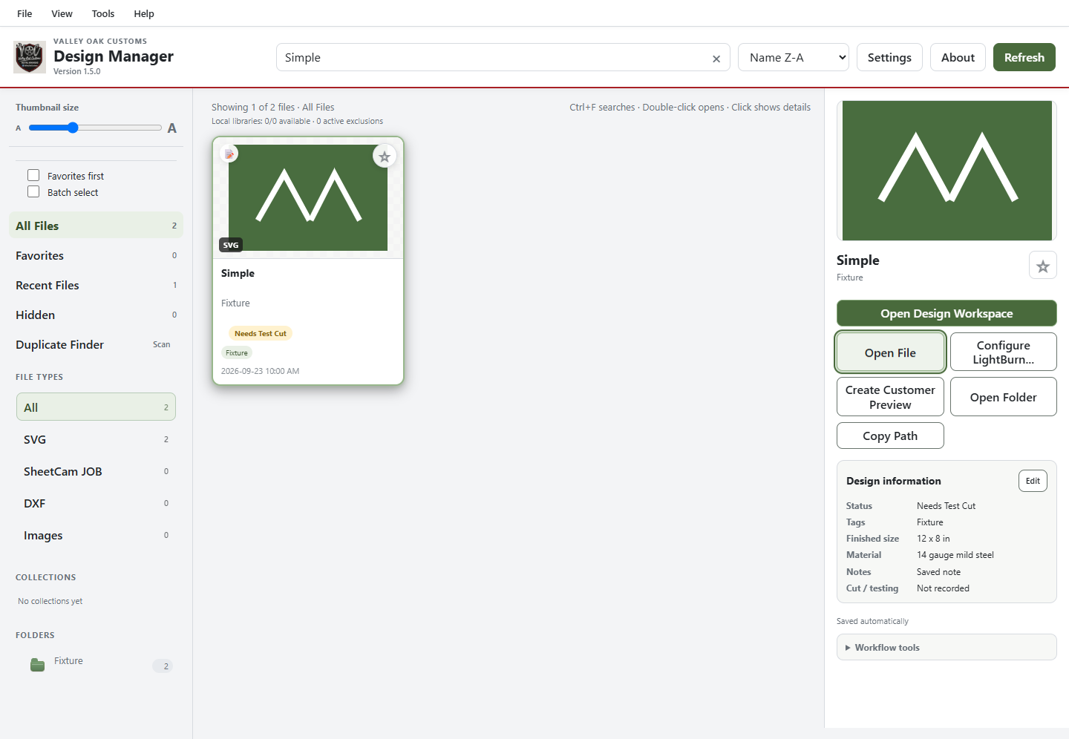The width and height of the screenshot is (1069, 739).
Task: Filter by DXF file type
Action: (96, 503)
